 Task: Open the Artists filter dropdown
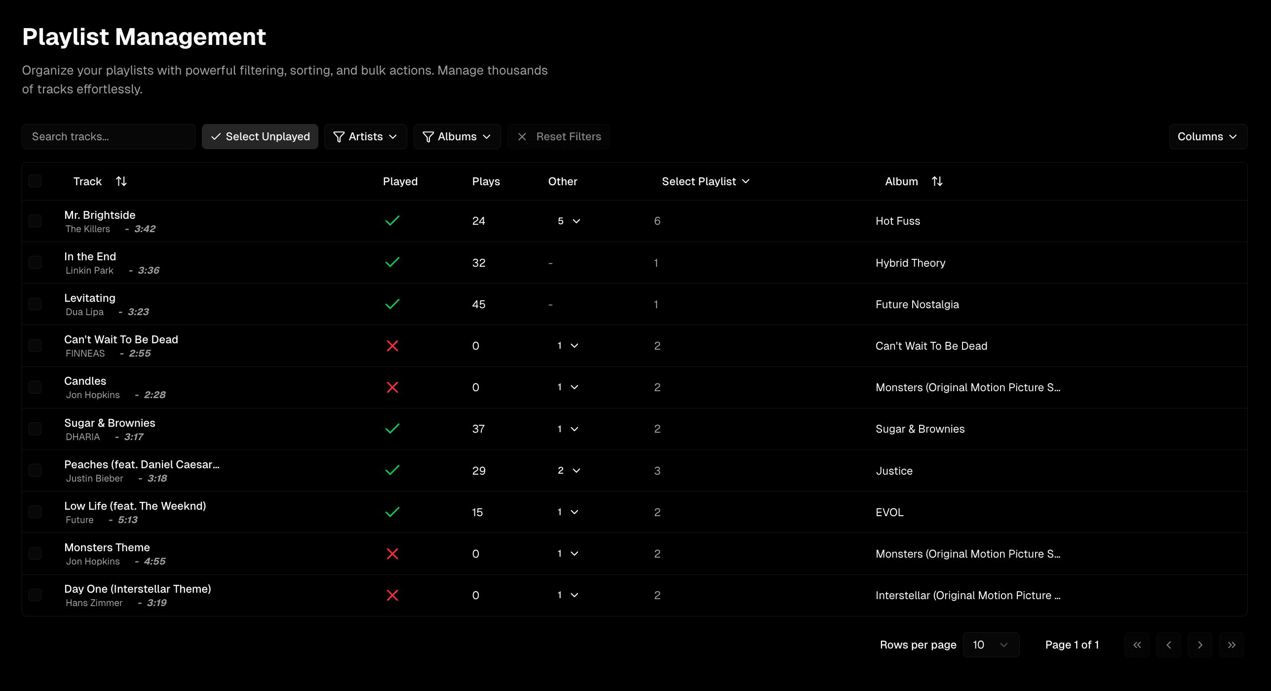[365, 137]
